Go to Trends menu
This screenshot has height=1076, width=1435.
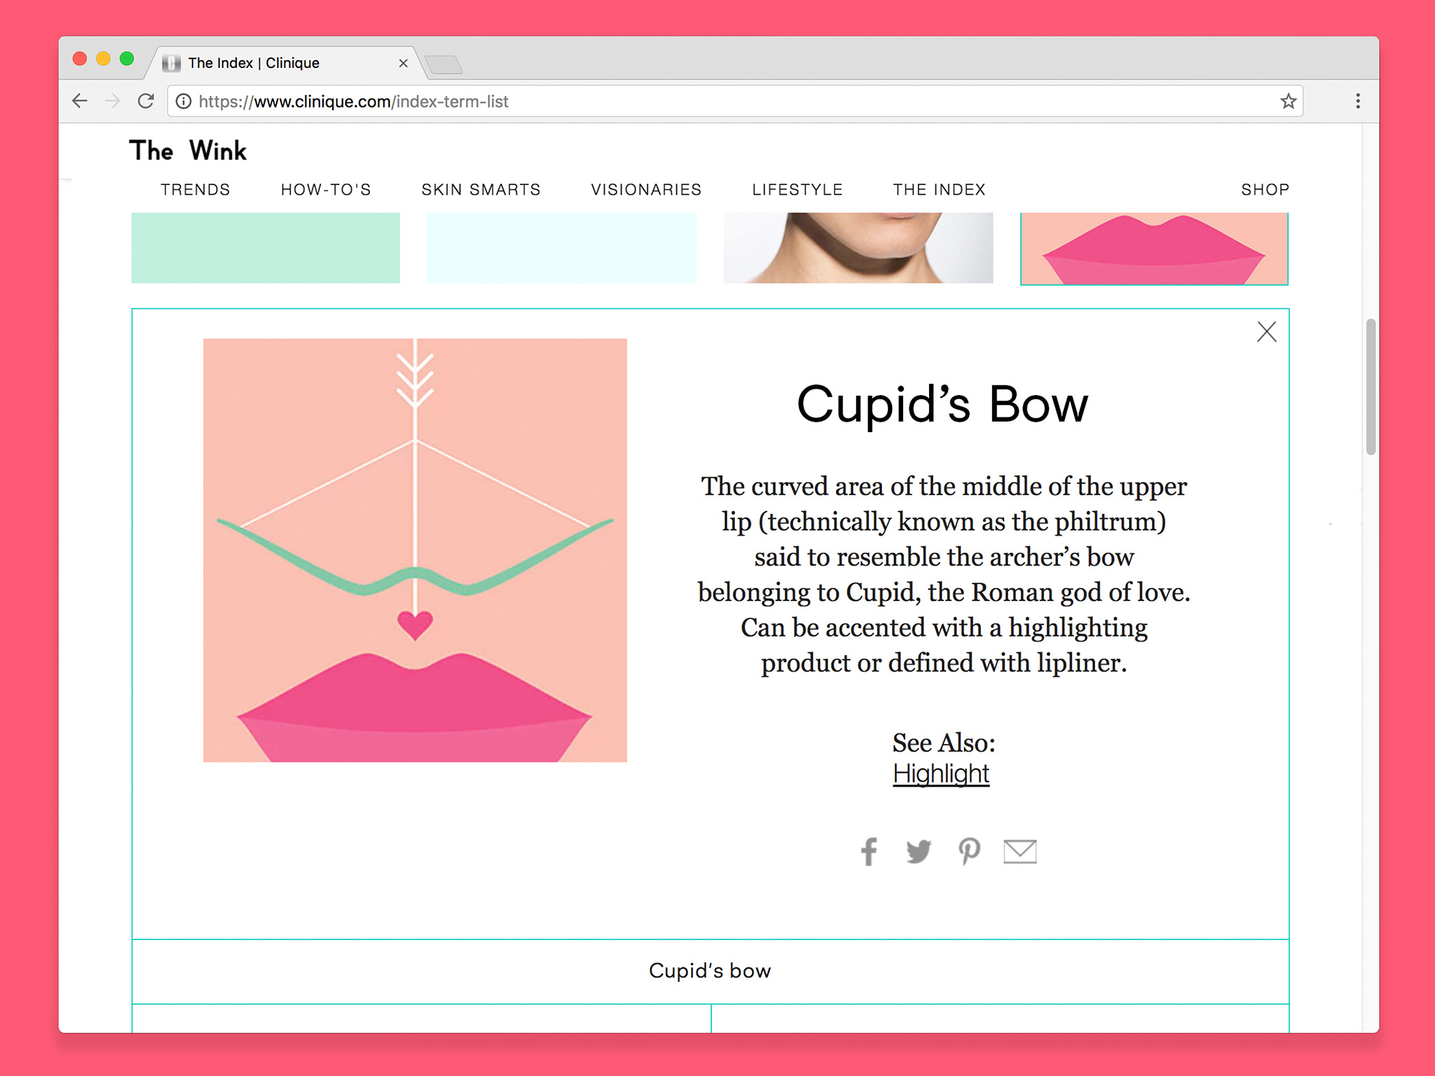(195, 190)
